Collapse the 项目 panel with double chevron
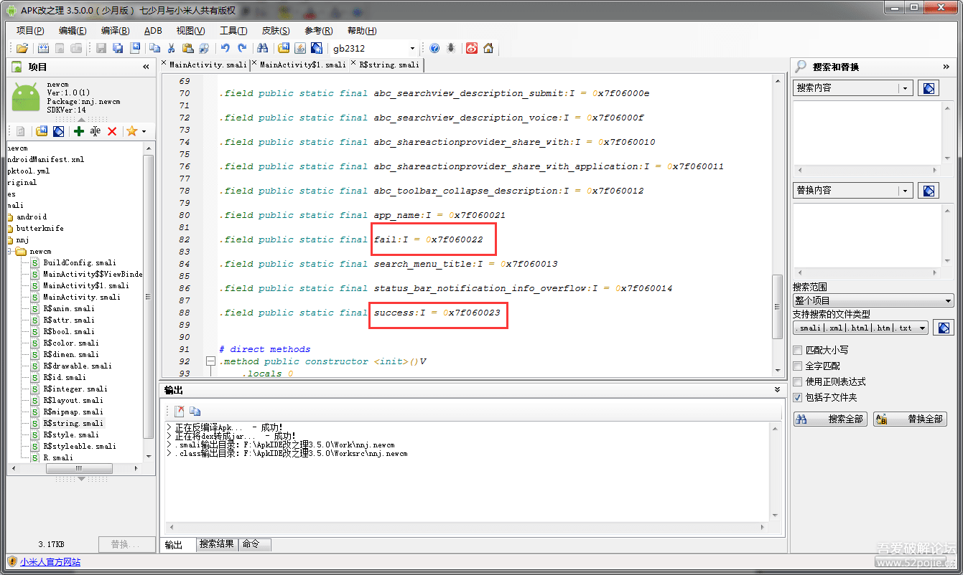 [x=146, y=67]
